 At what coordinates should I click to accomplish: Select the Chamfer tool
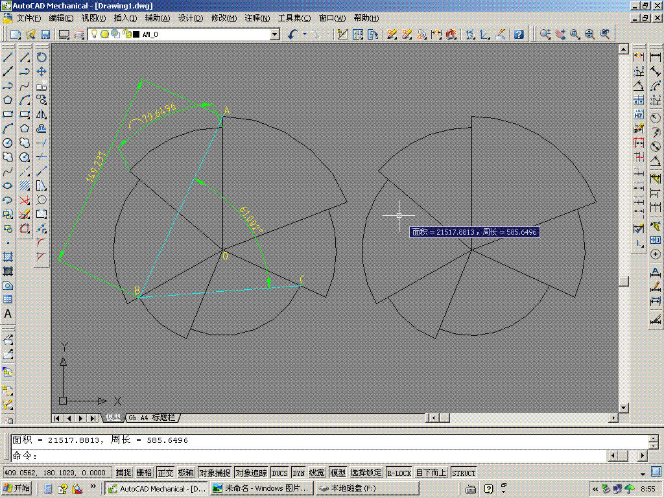coord(41,257)
